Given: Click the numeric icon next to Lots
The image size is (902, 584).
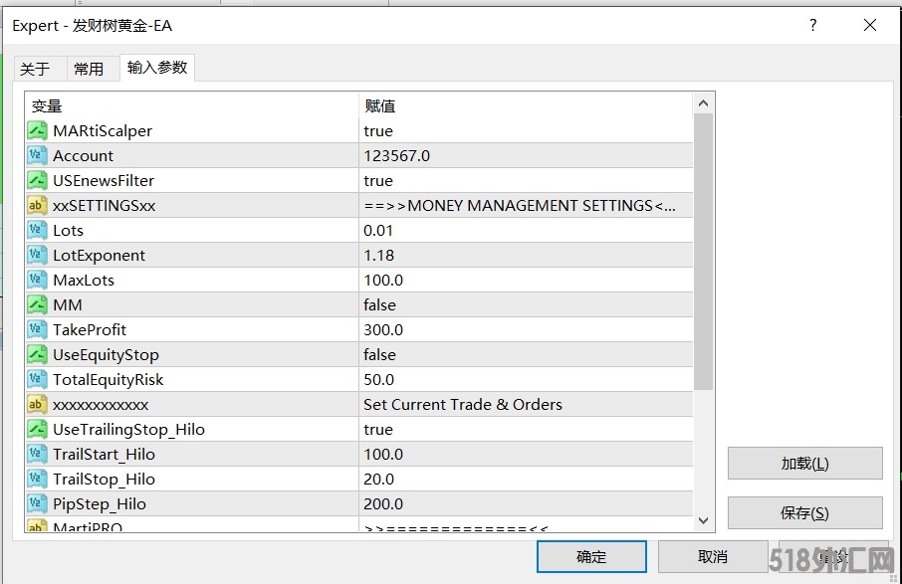Looking at the screenshot, I should coord(37,230).
